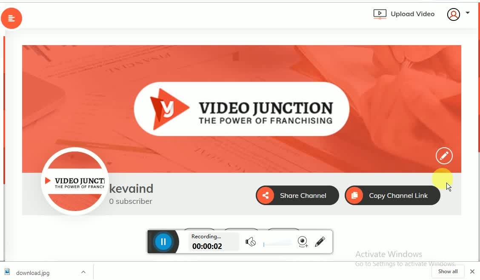Toggle the recorder webcam icon
The height and width of the screenshot is (280, 480).
(x=303, y=242)
